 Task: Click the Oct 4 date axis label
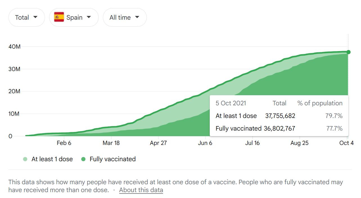(346, 143)
